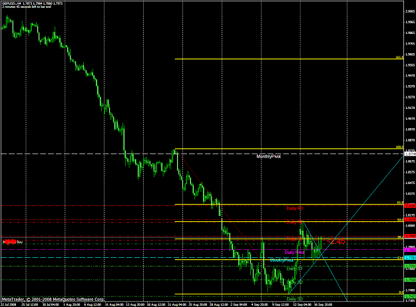Click the '11 Aug 04:00' time axis label
416x307 pixels.
coord(114,304)
